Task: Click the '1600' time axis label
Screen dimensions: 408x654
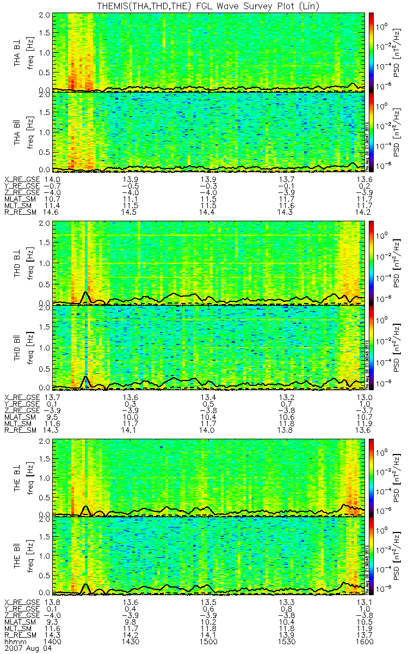Action: click(x=366, y=643)
